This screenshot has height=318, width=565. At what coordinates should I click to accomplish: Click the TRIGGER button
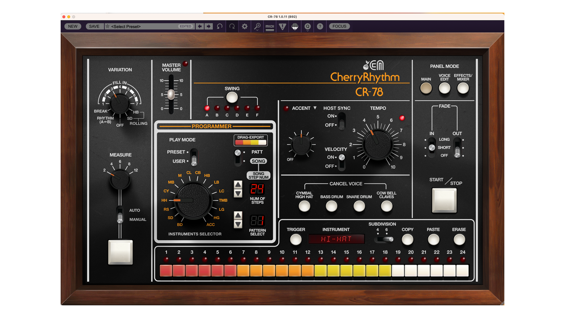tap(296, 239)
